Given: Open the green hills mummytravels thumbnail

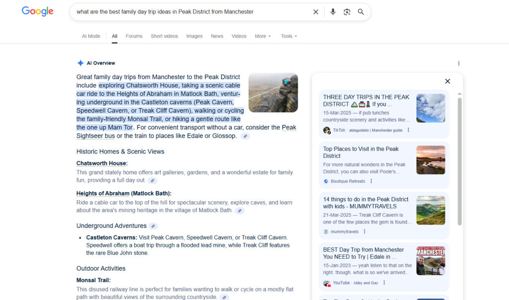Looking at the screenshot, I should (431, 210).
